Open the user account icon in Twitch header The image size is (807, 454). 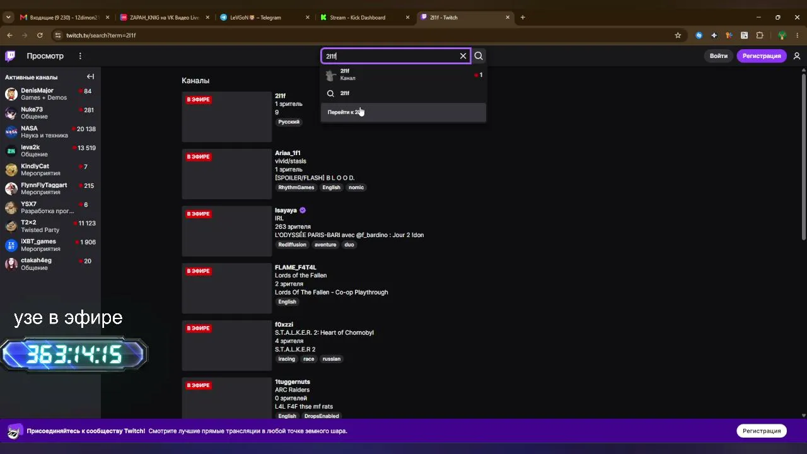pos(797,56)
